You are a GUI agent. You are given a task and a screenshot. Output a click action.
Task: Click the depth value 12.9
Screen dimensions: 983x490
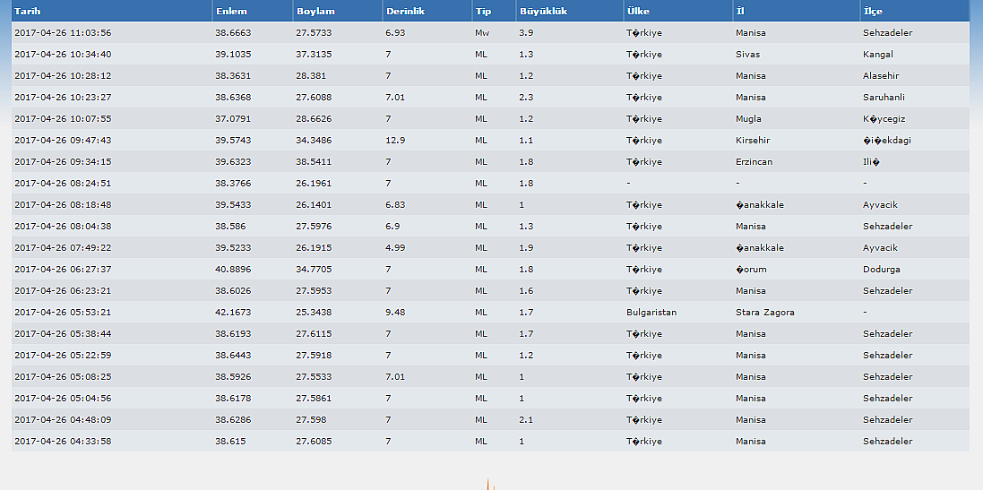tap(395, 140)
